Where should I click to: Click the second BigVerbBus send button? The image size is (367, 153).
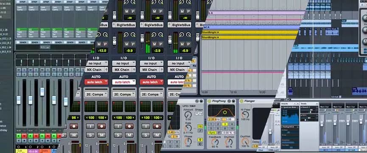pos(124,25)
